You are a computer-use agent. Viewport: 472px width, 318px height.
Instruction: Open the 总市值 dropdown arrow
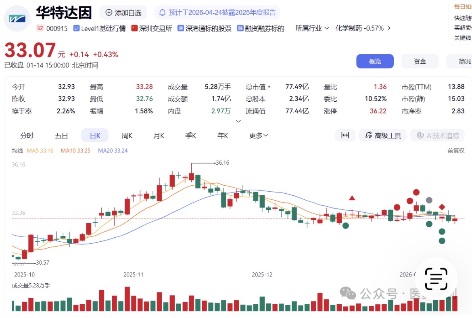click(x=269, y=87)
